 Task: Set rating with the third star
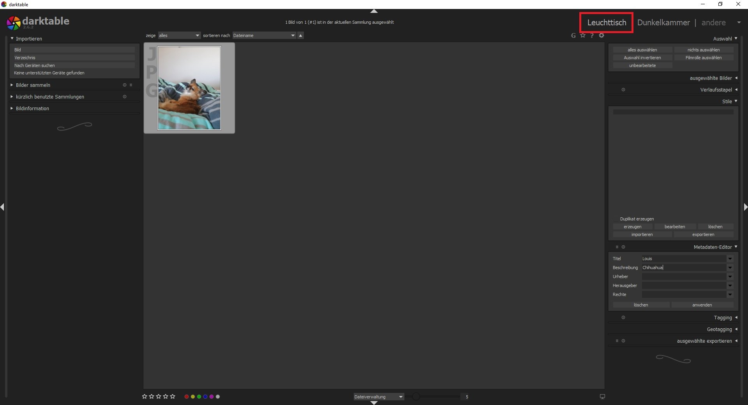pyautogui.click(x=159, y=396)
